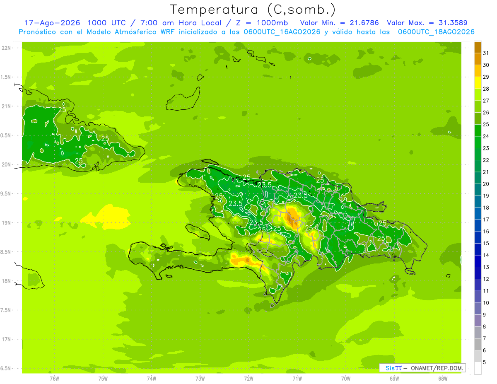Click the '76W' longitude axis label

click(x=54, y=379)
